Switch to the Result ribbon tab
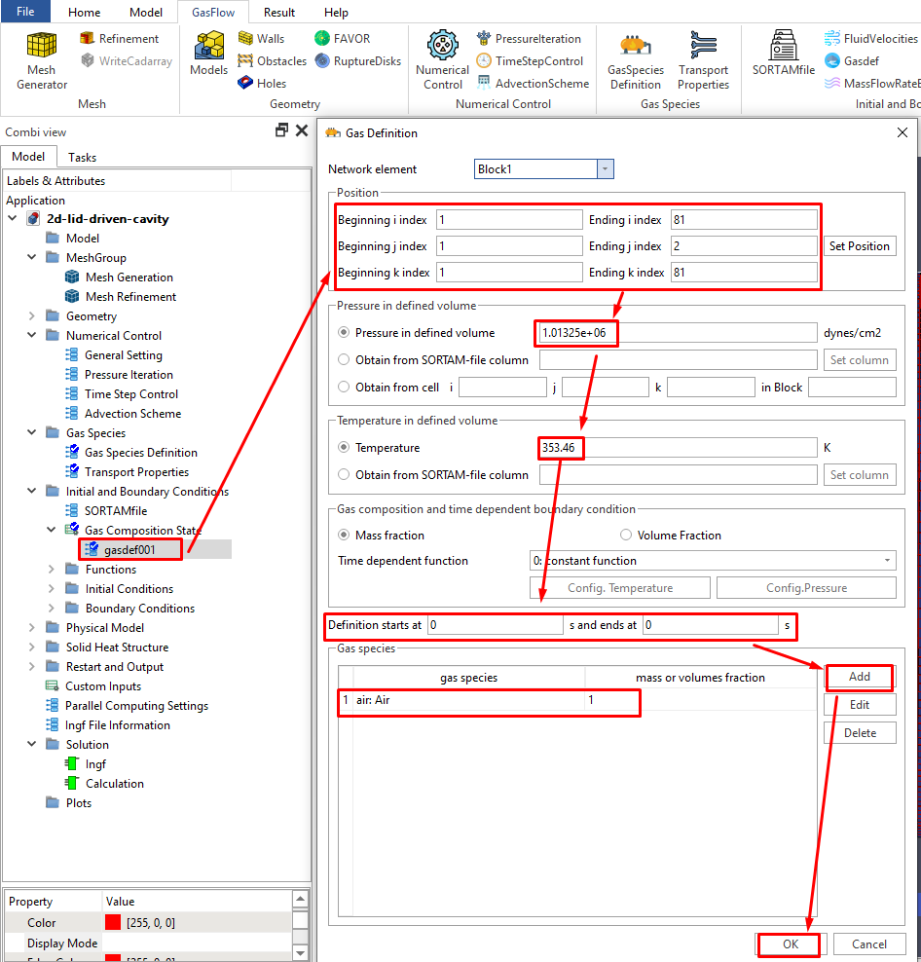Viewport: 921px width, 962px height. coord(279,13)
